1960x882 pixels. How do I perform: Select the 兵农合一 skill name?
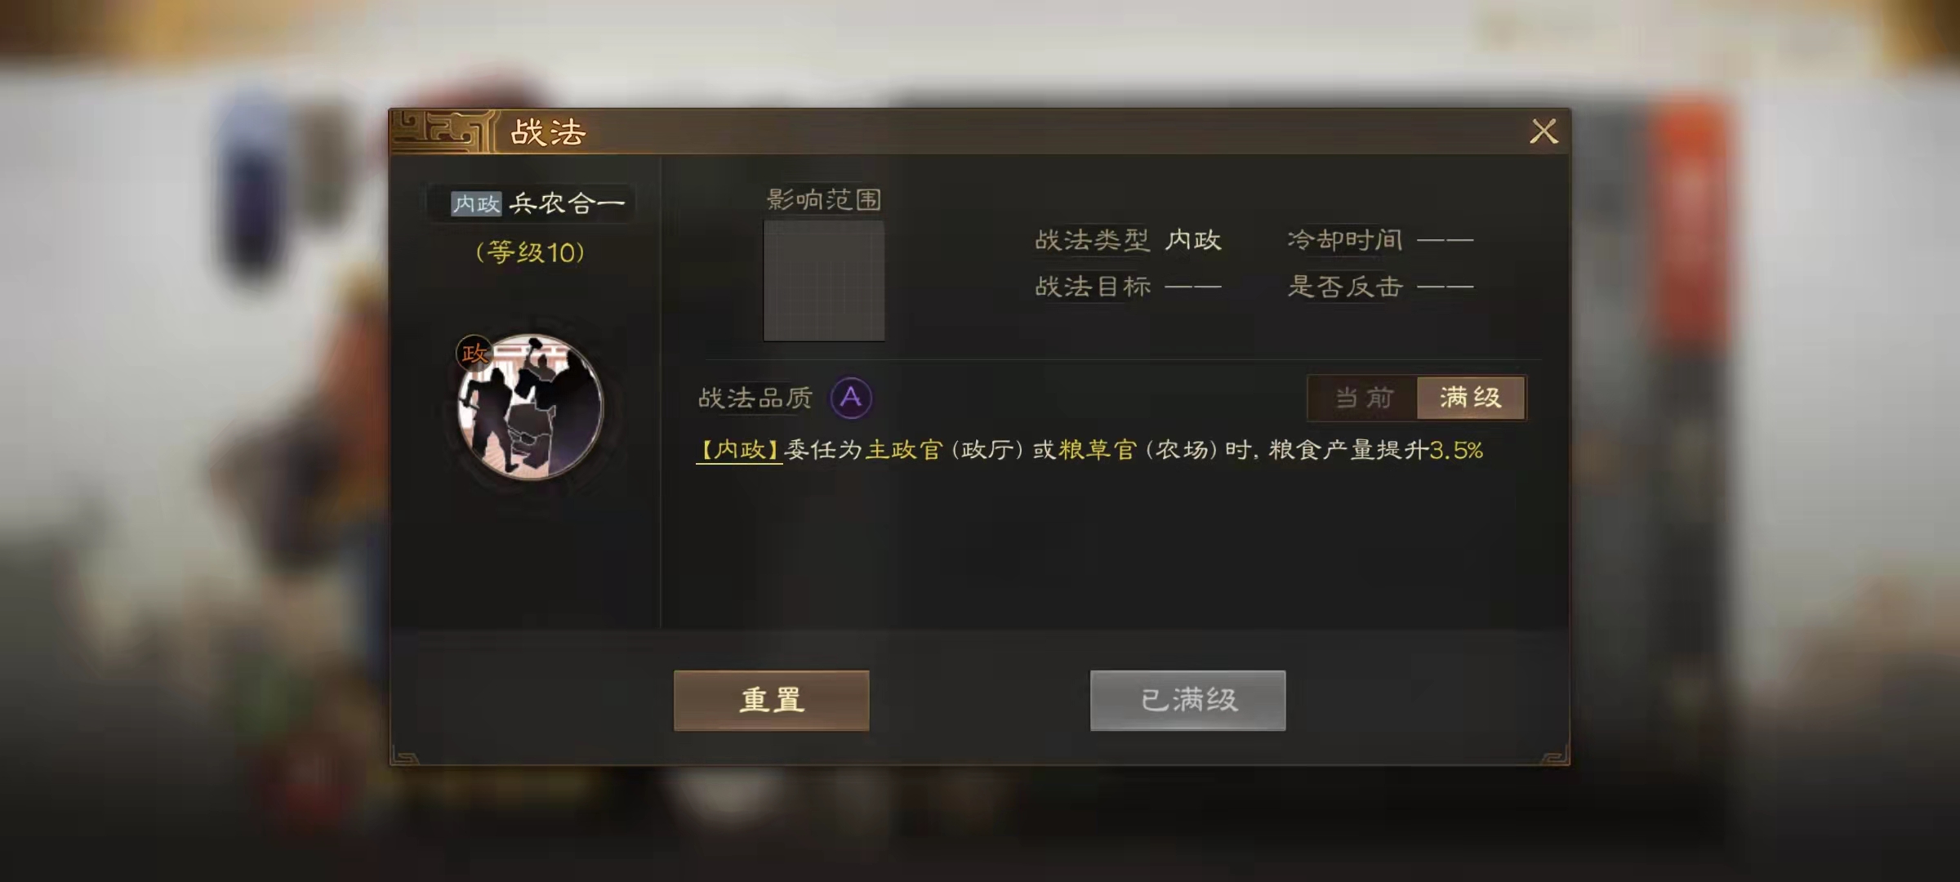click(567, 203)
